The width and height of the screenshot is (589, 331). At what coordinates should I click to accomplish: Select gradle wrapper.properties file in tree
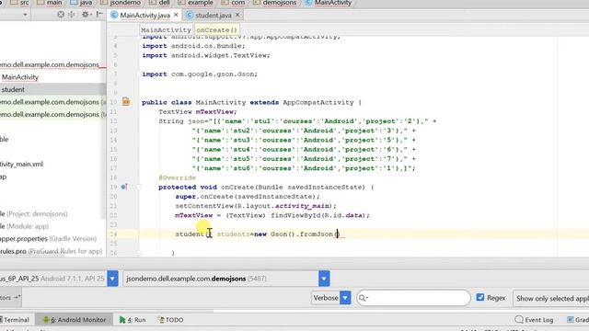pyautogui.click(x=48, y=239)
